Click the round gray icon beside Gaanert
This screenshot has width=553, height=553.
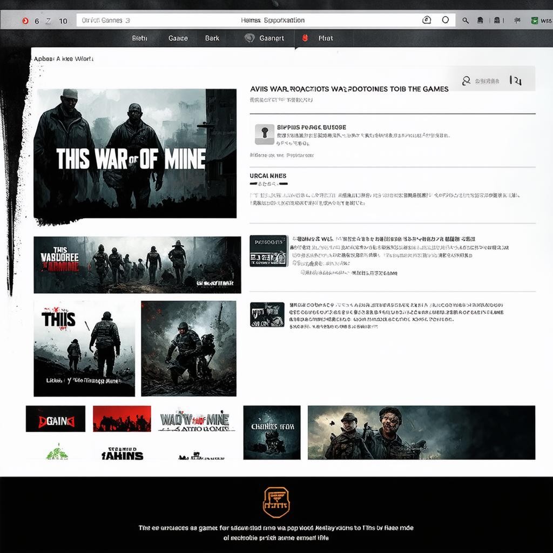(249, 38)
